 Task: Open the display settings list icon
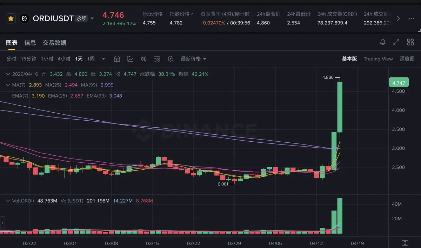[157, 59]
